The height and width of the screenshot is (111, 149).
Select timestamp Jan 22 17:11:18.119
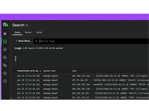[28, 98]
